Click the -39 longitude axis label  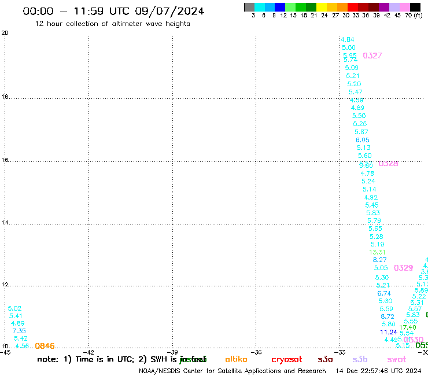pyautogui.click(x=172, y=352)
